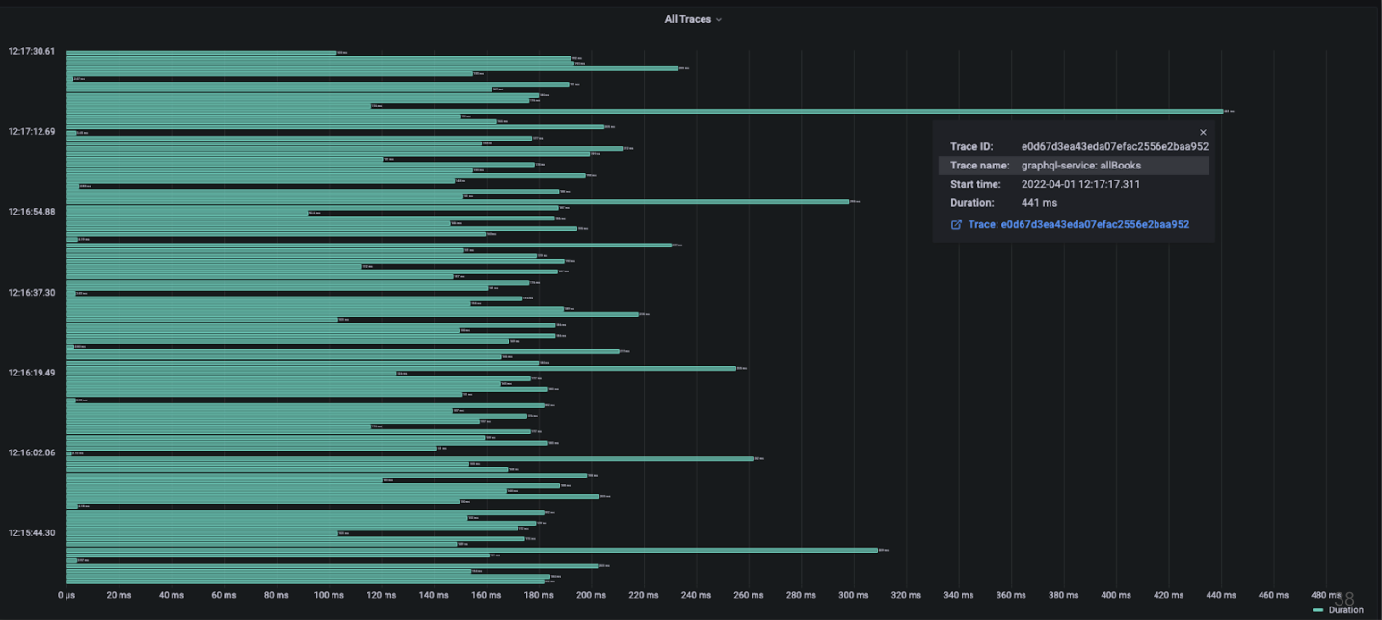The image size is (1382, 620).
Task: Click the 0 µs x-axis origin label
Action: coord(66,596)
